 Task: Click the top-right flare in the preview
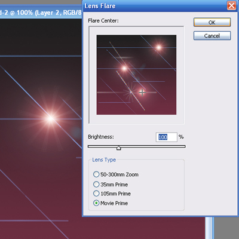tap(159, 48)
